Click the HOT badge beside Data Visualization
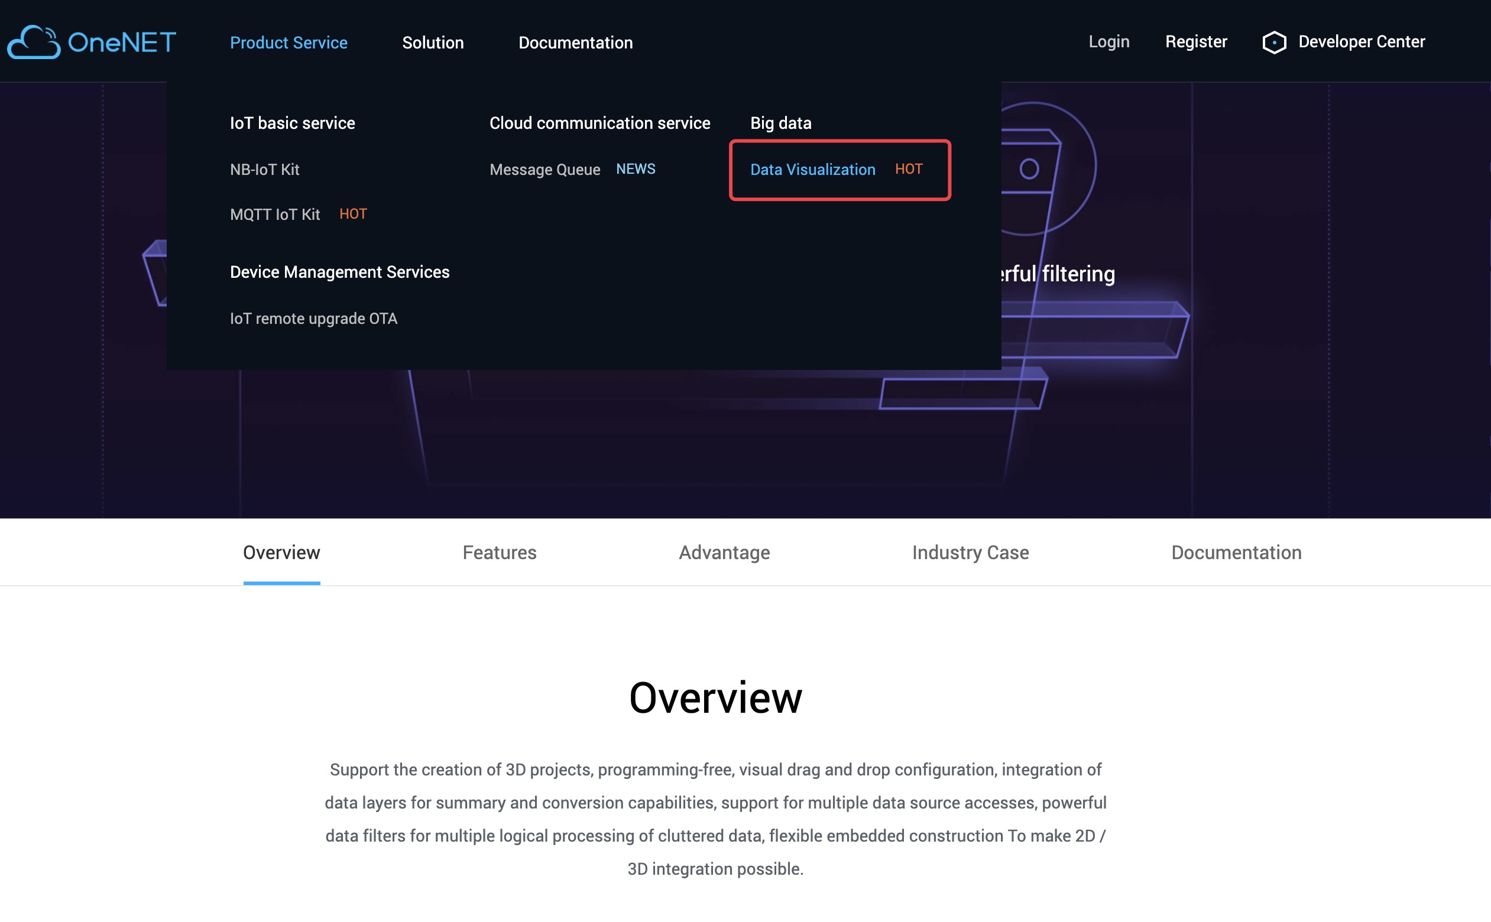 (x=909, y=168)
